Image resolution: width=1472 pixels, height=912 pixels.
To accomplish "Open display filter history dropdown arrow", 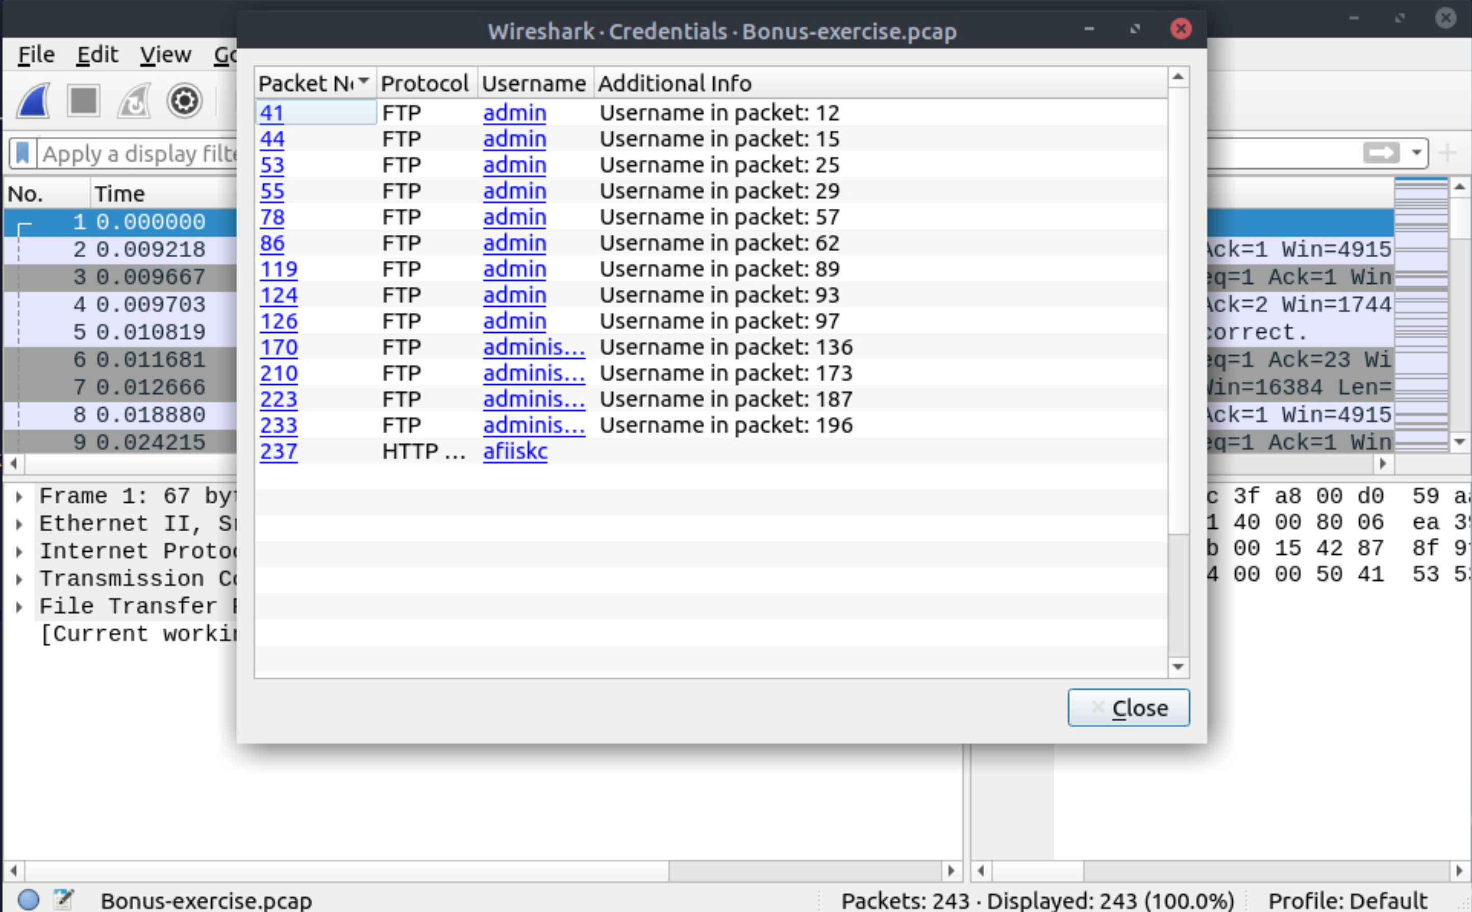I will pyautogui.click(x=1416, y=153).
